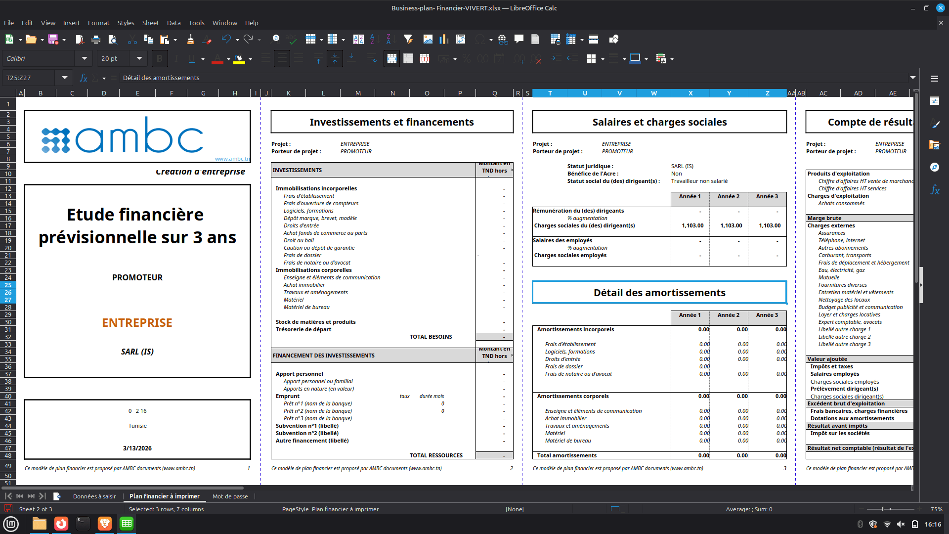Open the Sheet menu
The width and height of the screenshot is (949, 534).
(x=150, y=23)
